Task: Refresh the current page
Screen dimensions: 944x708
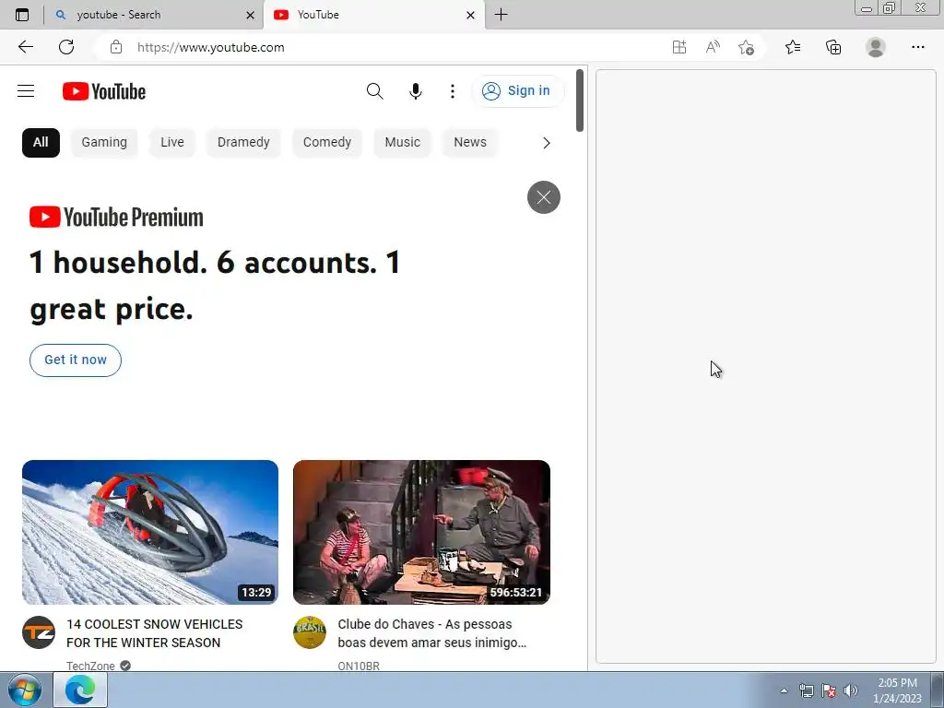Action: pos(66,47)
